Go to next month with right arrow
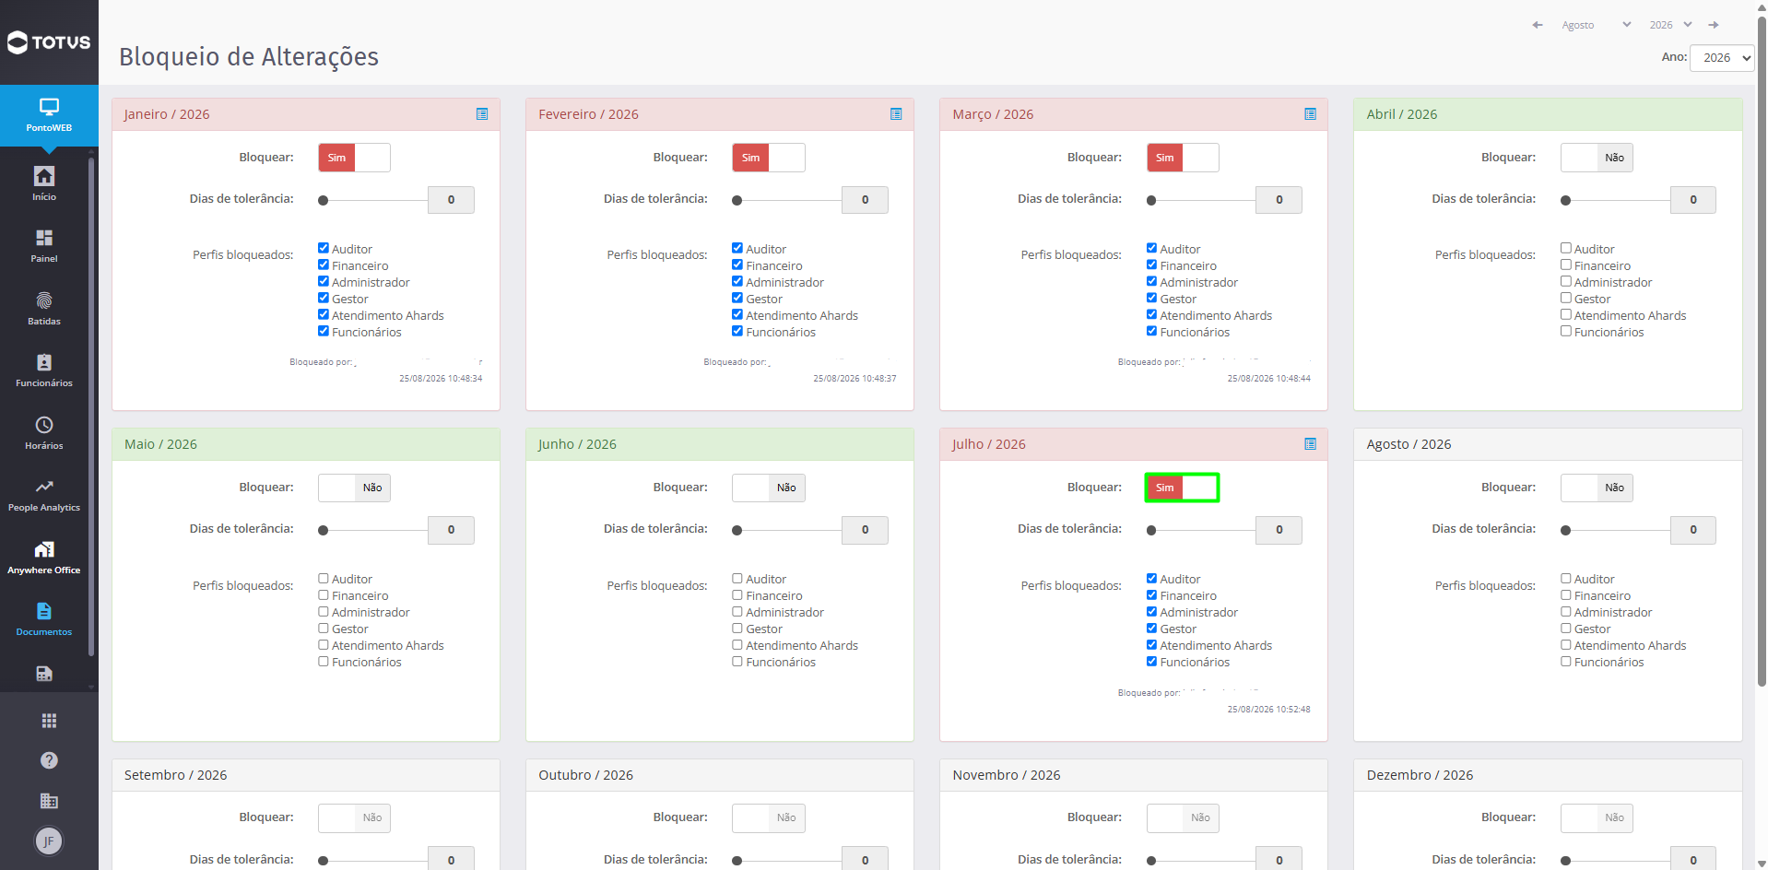1768x870 pixels. 1714,25
